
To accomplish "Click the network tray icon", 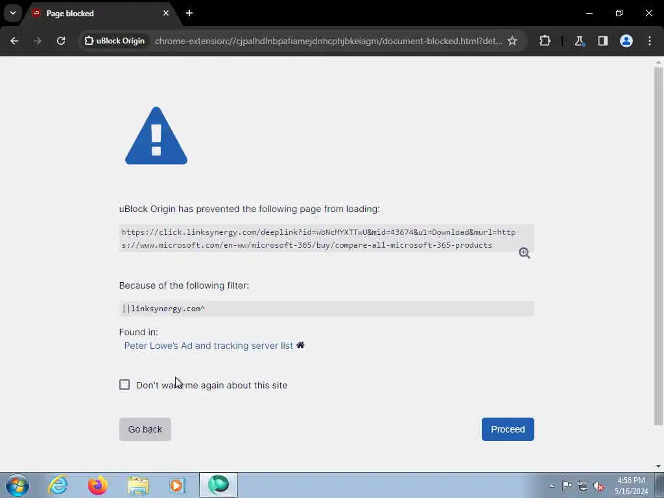I will click(583, 486).
